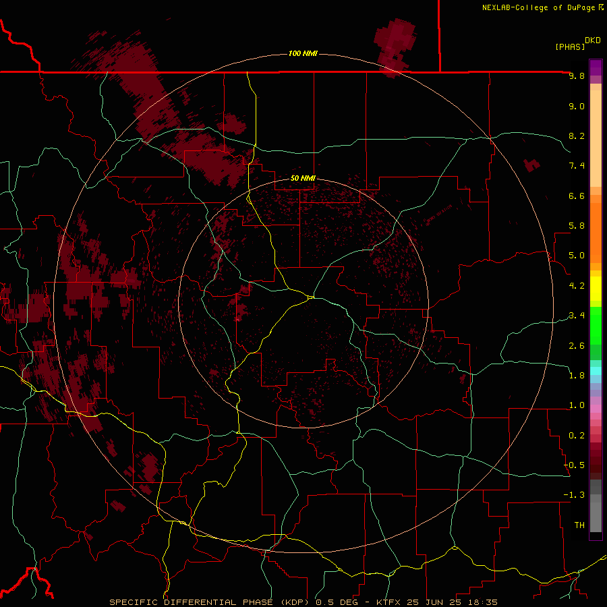Pick the orange band on the color scale
The image size is (607, 607).
[x=596, y=233]
